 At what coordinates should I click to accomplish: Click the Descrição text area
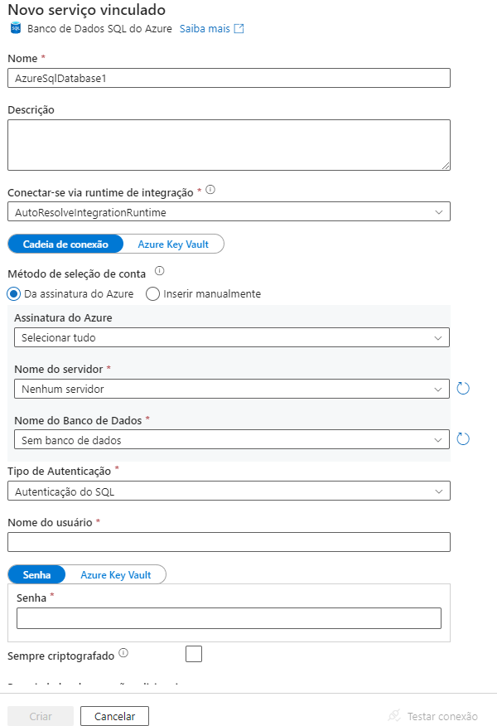click(x=229, y=145)
